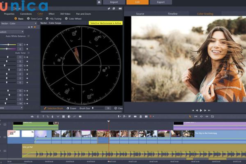Switch to the Properties tab
This screenshot has width=246, height=164.
(x=9, y=14)
